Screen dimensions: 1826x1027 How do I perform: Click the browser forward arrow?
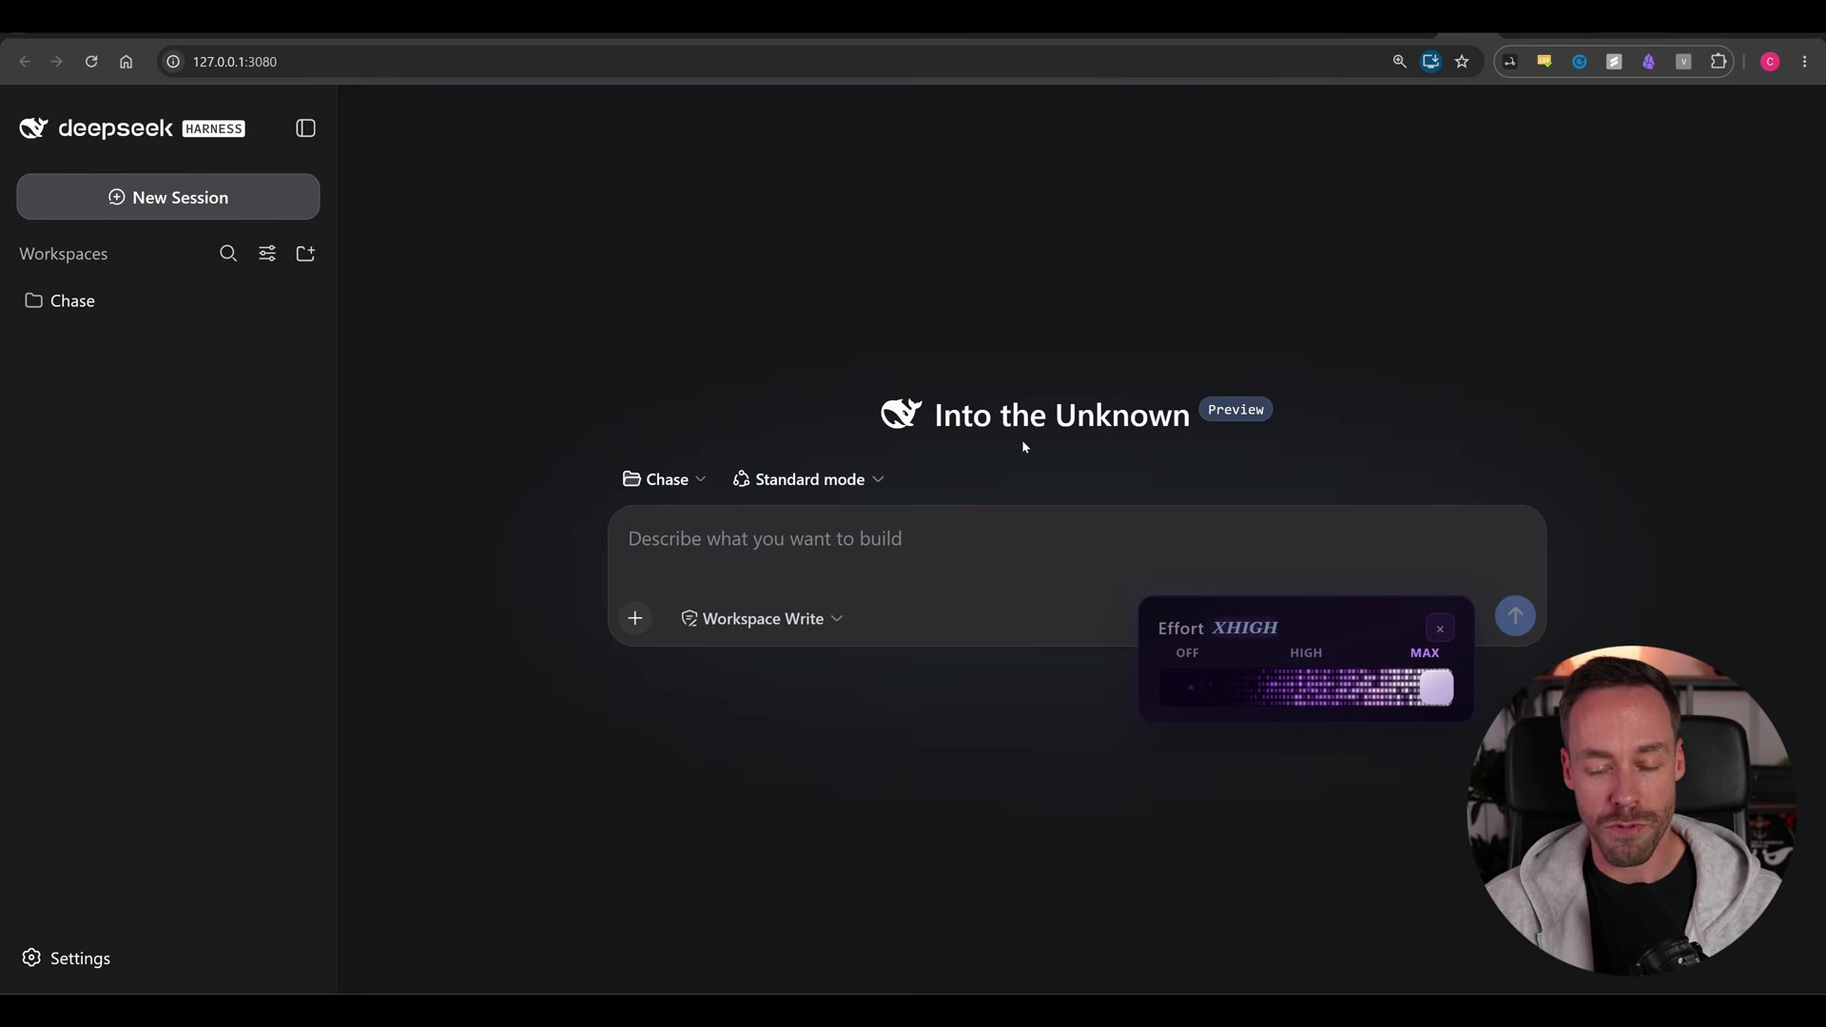pyautogui.click(x=57, y=62)
